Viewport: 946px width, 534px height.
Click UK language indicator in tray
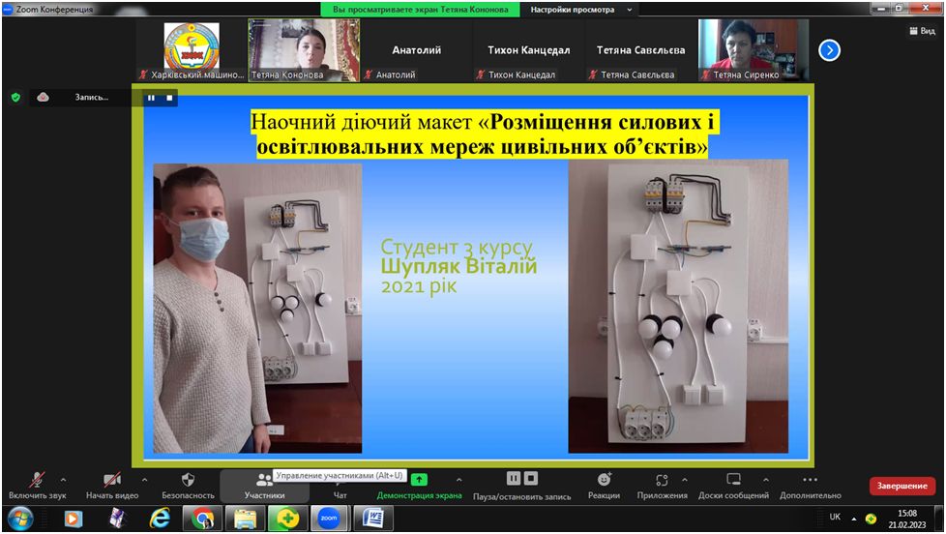pos(835,517)
